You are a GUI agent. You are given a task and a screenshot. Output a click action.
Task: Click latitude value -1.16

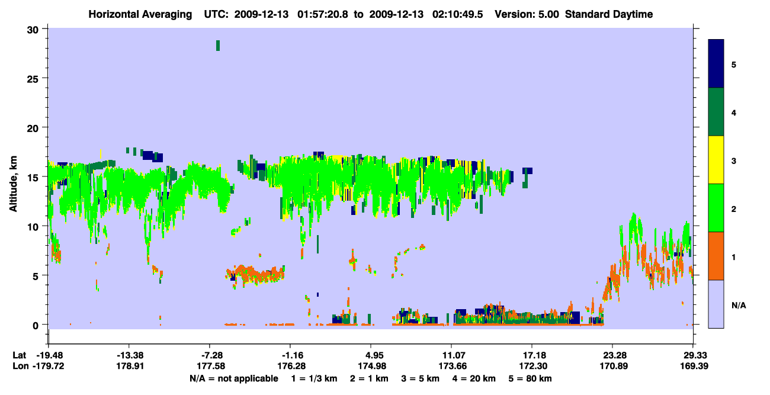pyautogui.click(x=290, y=355)
